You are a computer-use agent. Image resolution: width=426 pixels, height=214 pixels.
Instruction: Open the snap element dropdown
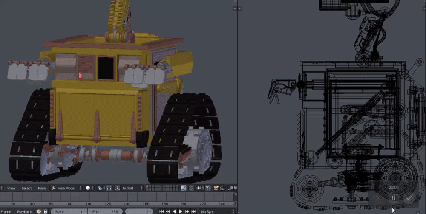[200, 188]
